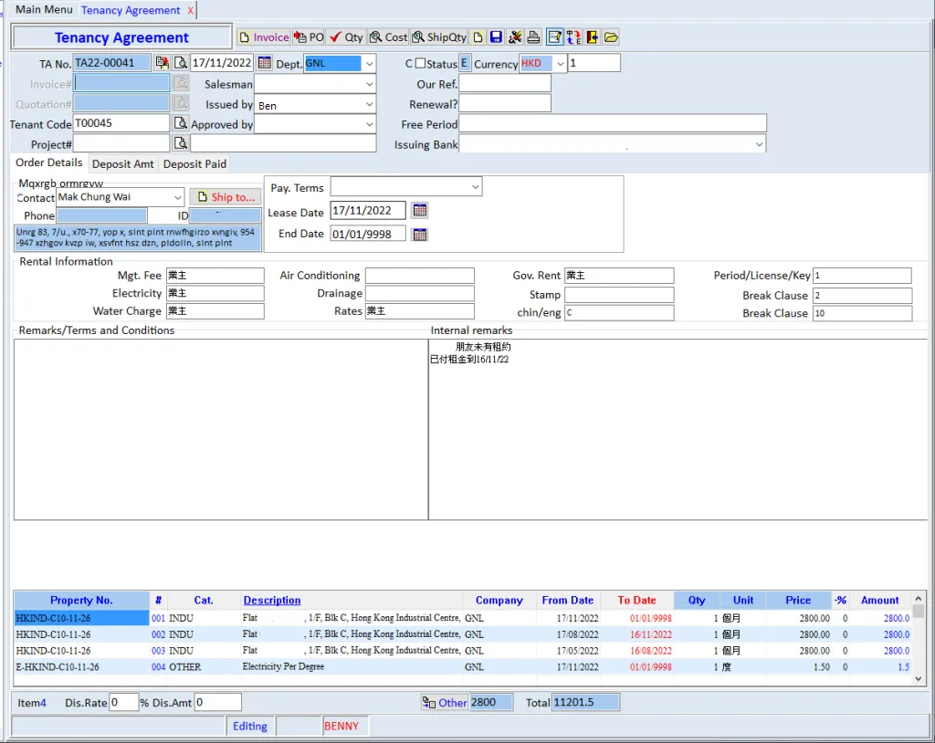This screenshot has width=935, height=743.
Task: Go to the Main Menu tab
Action: 44,10
